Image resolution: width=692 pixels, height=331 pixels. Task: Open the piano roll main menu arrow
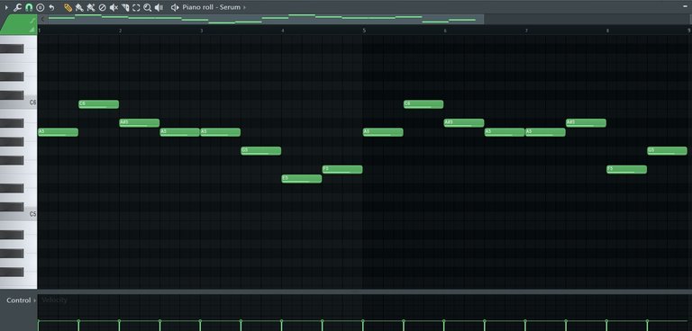6,7
